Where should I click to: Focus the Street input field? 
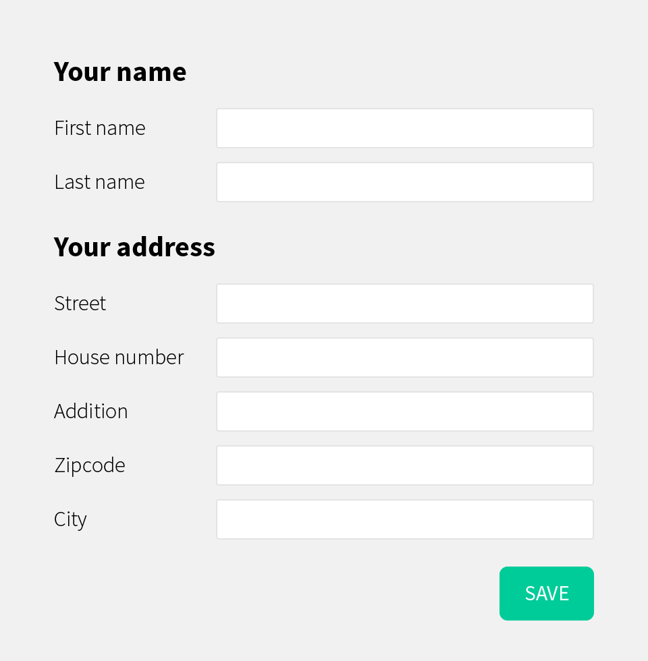(x=405, y=304)
